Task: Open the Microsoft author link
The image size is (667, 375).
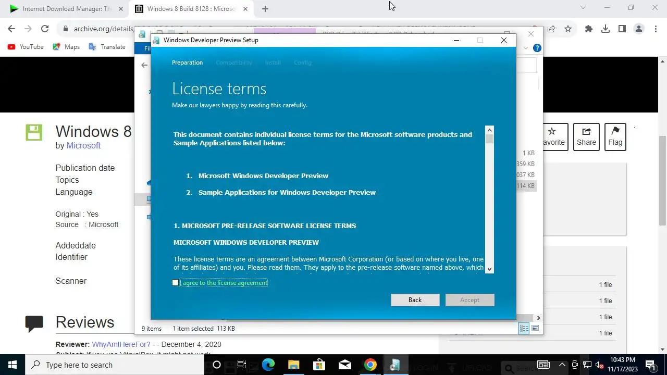Action: coord(83,145)
